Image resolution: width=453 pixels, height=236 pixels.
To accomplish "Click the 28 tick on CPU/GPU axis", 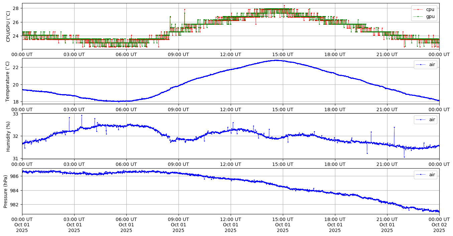I will click(16, 8).
